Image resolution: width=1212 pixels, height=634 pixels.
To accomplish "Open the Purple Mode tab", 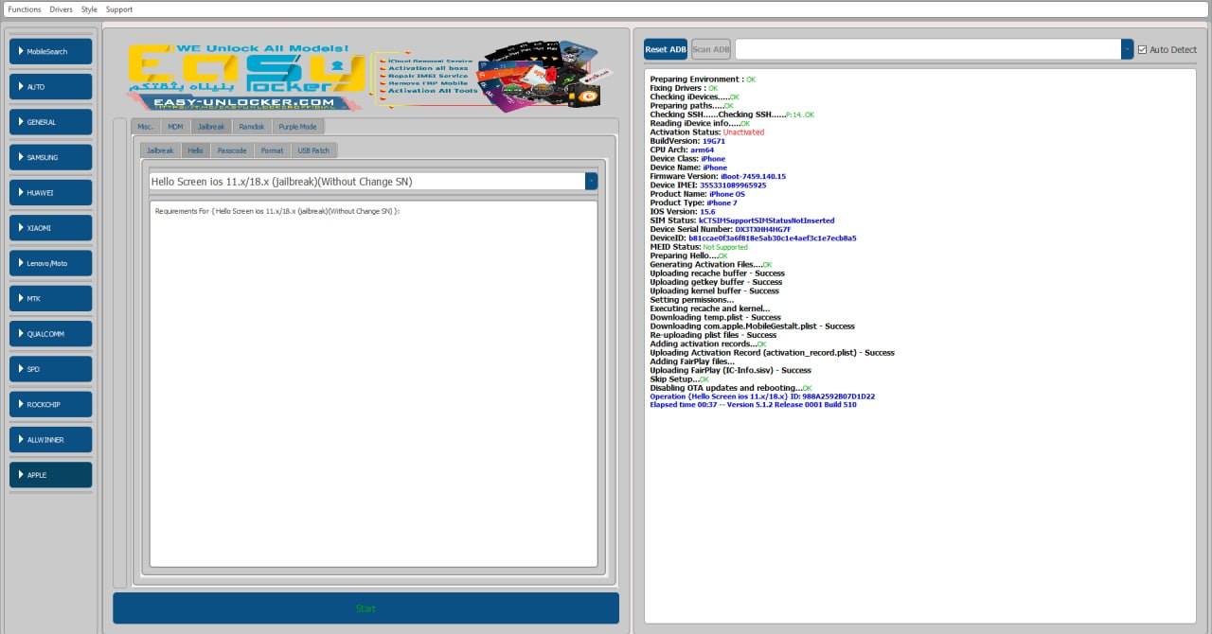I will (x=297, y=126).
